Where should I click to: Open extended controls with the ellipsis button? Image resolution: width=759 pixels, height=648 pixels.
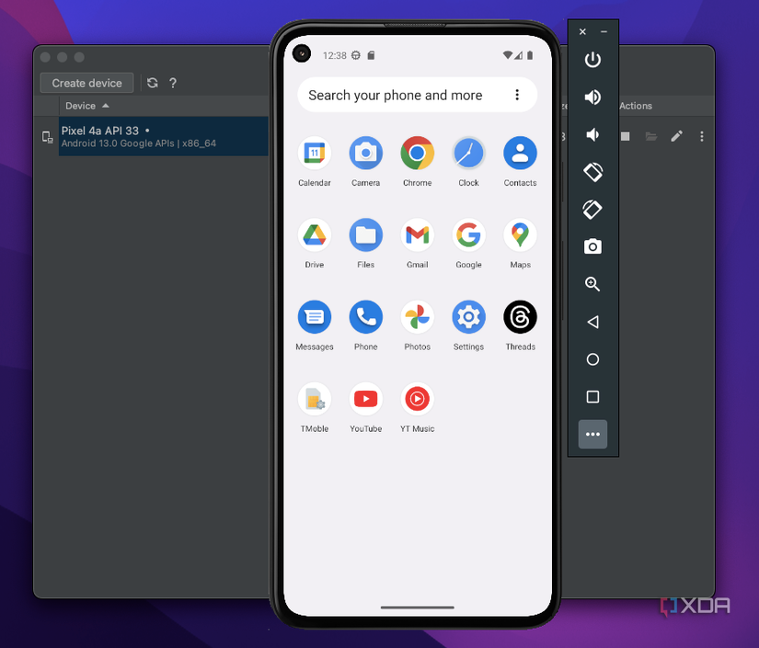(x=592, y=434)
